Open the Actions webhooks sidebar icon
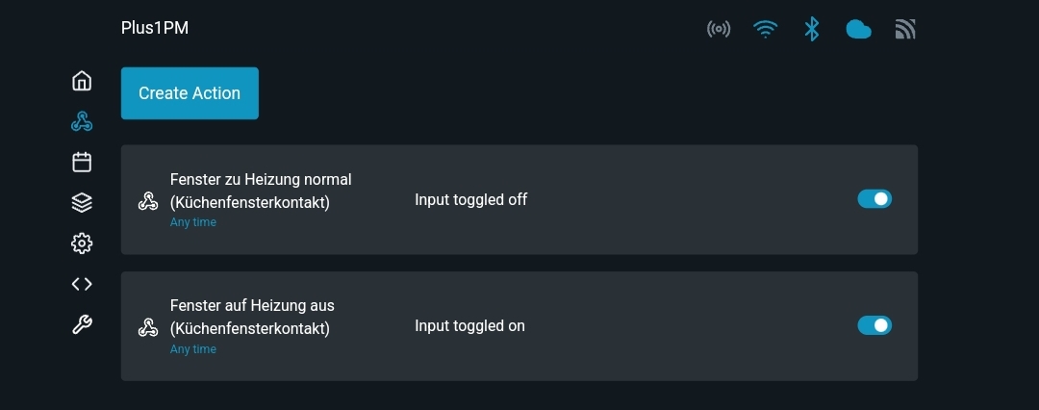 (x=82, y=121)
